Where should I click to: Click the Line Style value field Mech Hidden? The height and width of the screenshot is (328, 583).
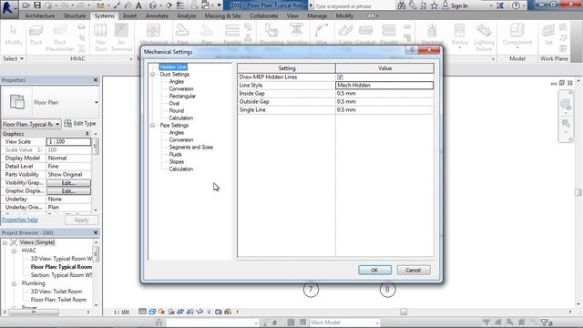click(384, 85)
